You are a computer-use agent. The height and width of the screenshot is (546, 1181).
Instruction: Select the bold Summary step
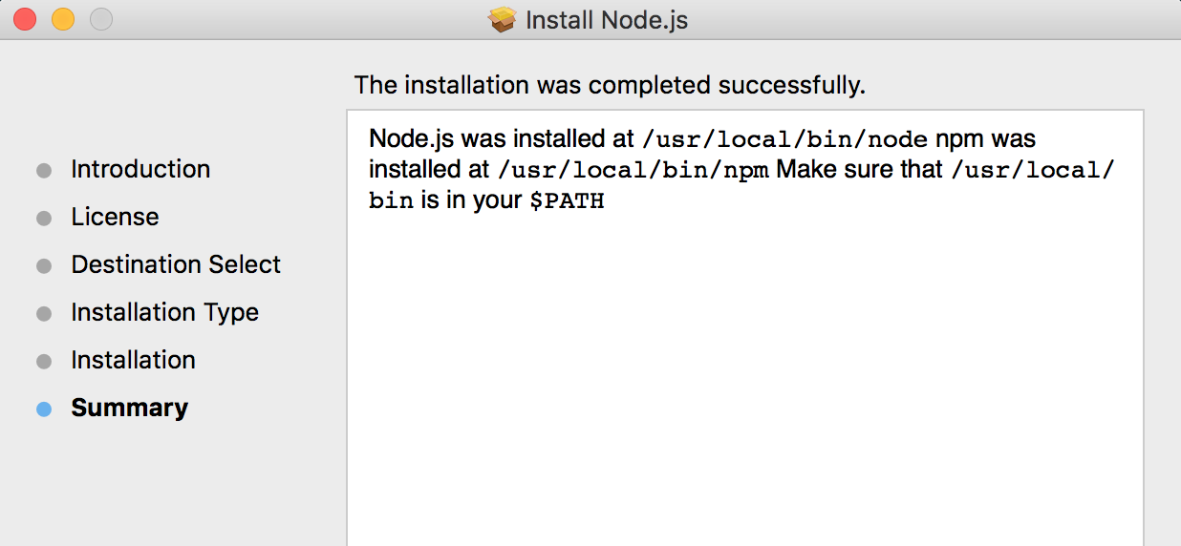129,408
